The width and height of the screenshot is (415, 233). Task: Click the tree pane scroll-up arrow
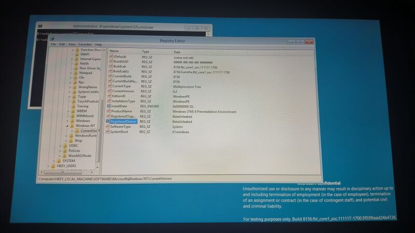[104, 50]
